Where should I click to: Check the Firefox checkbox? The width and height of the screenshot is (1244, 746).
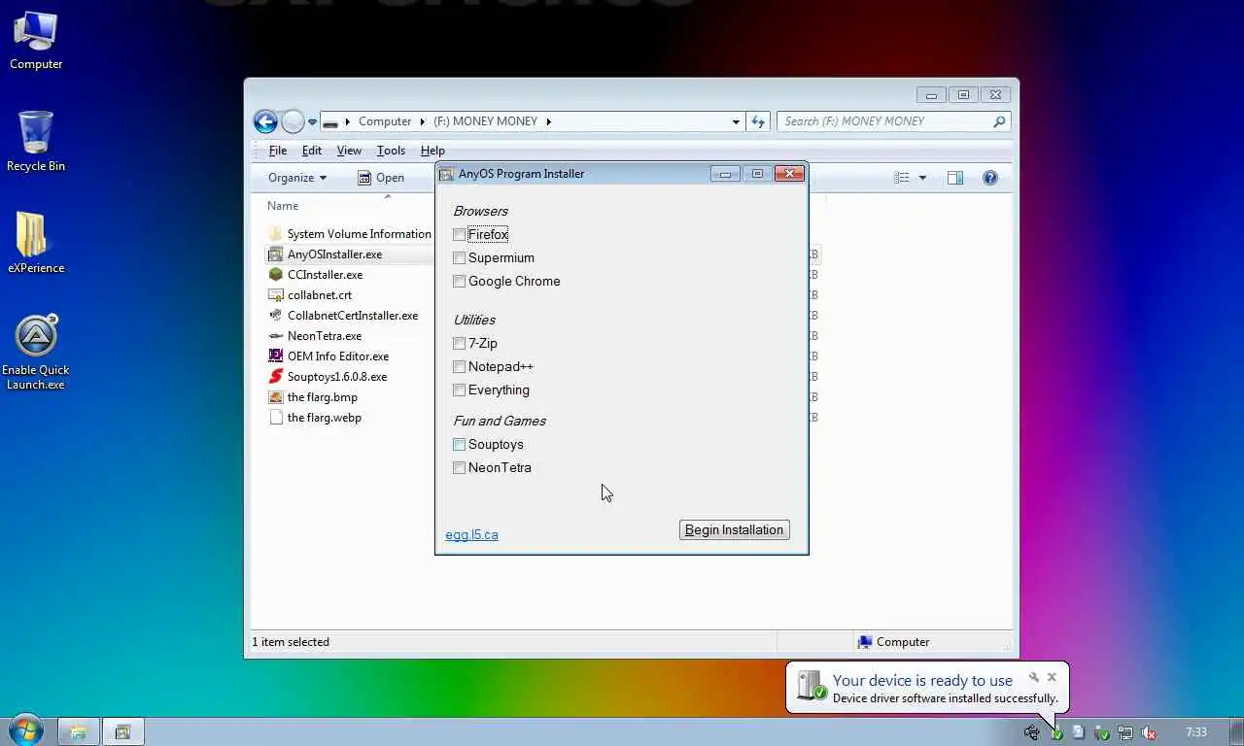460,235
